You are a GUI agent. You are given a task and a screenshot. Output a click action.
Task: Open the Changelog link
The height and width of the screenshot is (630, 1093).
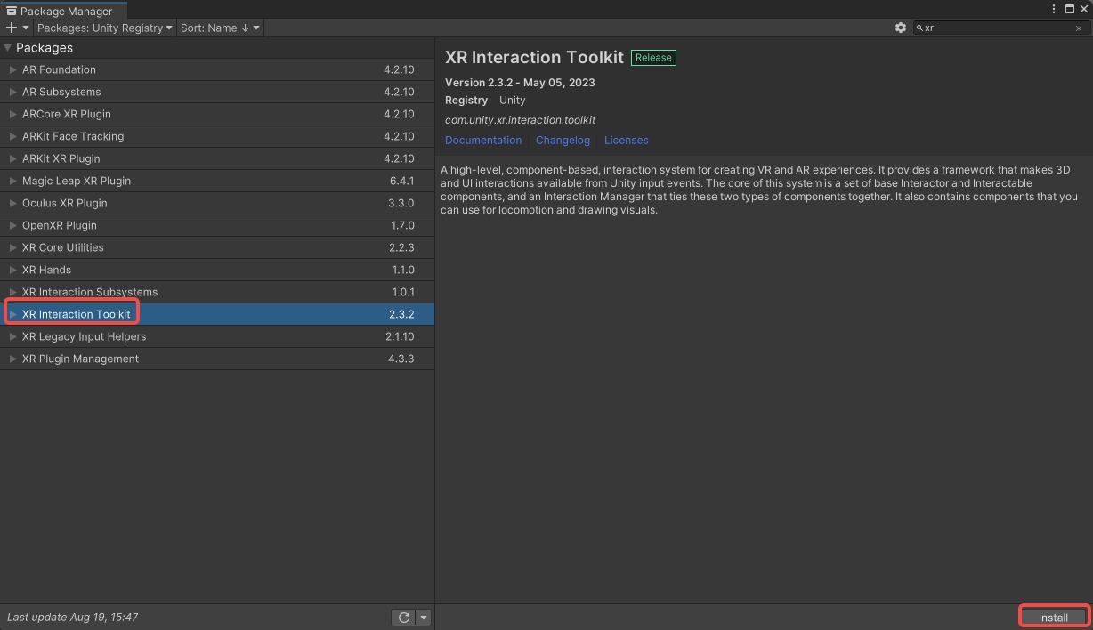563,141
